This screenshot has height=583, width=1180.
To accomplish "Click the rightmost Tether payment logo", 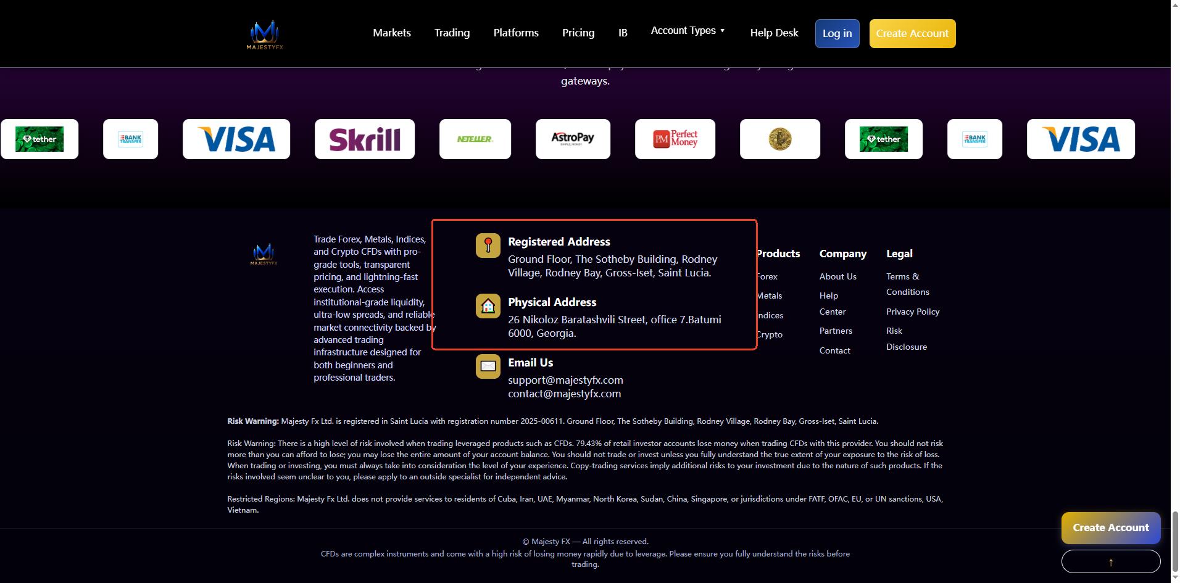I will [x=884, y=139].
